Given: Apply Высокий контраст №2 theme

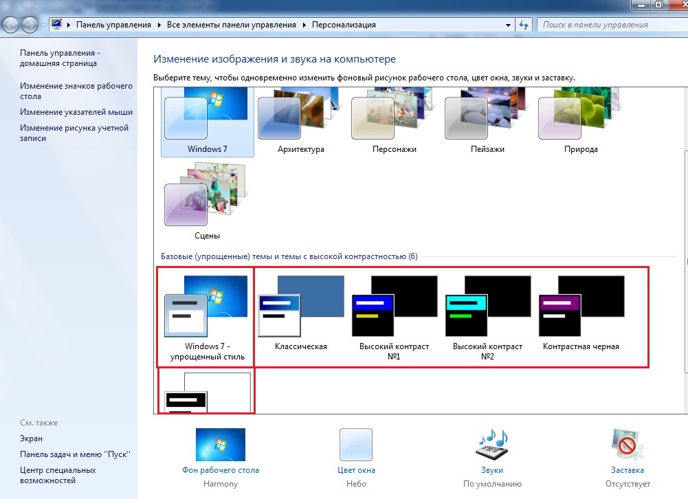Looking at the screenshot, I should pyautogui.click(x=487, y=318).
